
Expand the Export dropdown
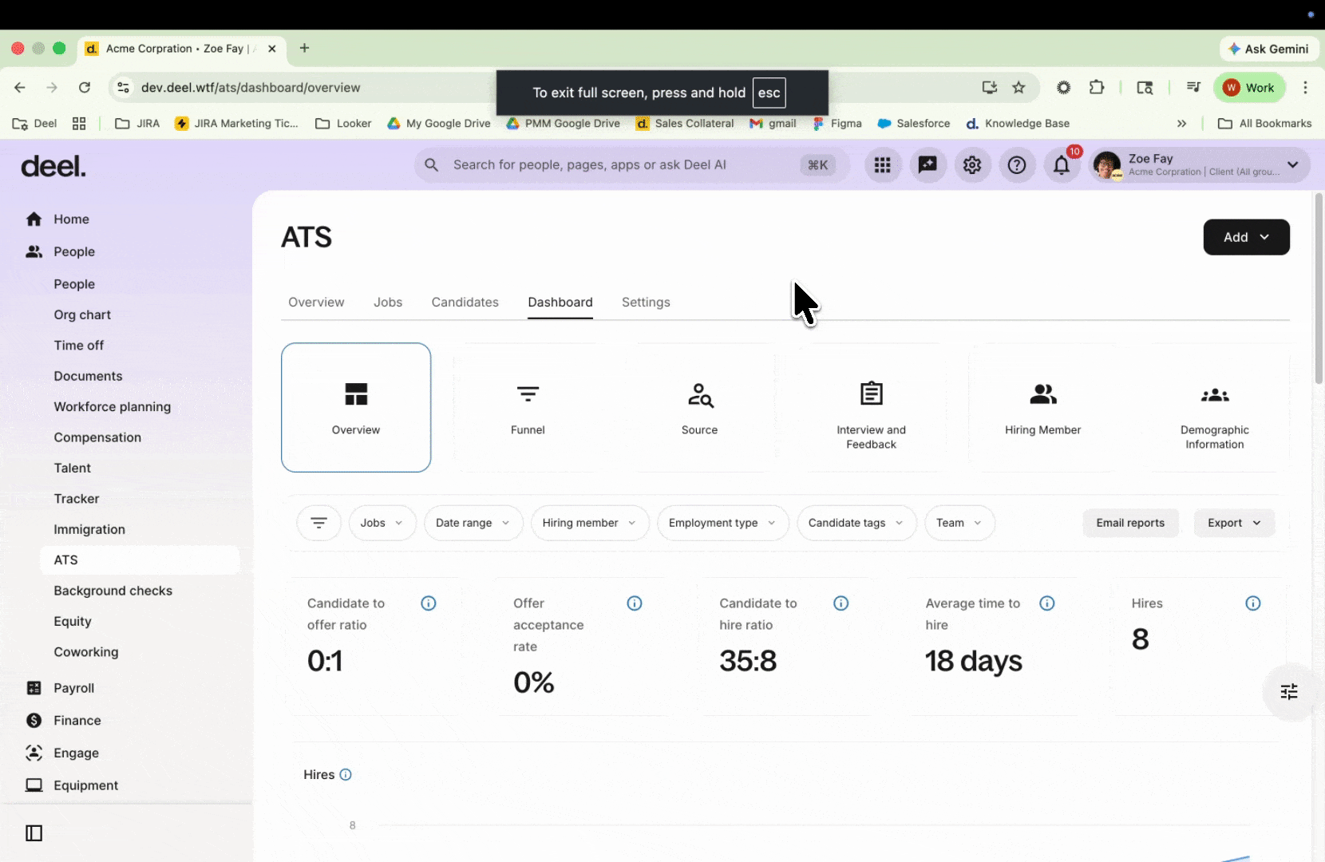[1233, 523]
